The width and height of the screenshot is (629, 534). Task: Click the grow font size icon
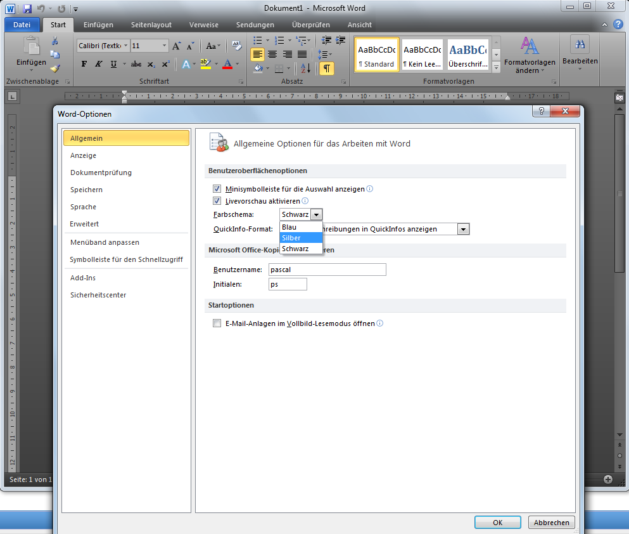pyautogui.click(x=177, y=46)
